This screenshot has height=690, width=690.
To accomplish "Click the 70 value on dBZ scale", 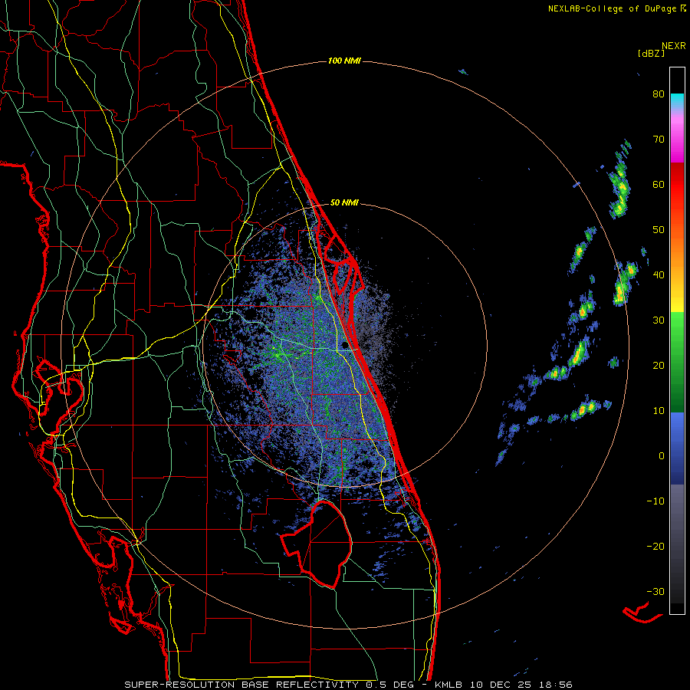I will (x=659, y=140).
